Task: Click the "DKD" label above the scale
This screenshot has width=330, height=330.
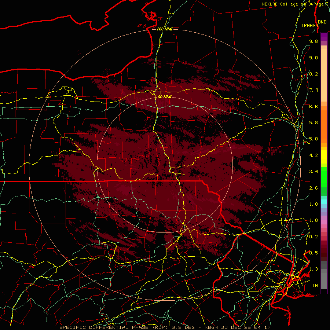Action: (322, 22)
